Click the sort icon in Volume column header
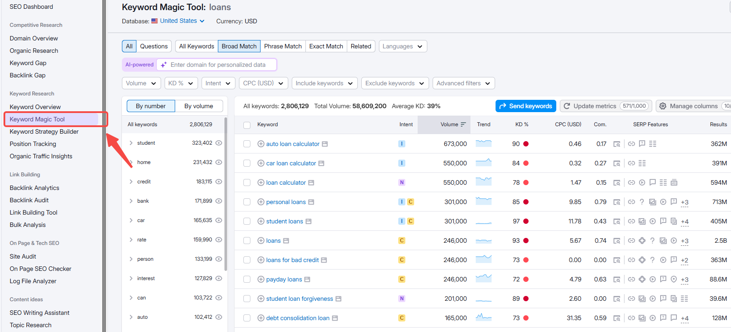 coord(463,124)
